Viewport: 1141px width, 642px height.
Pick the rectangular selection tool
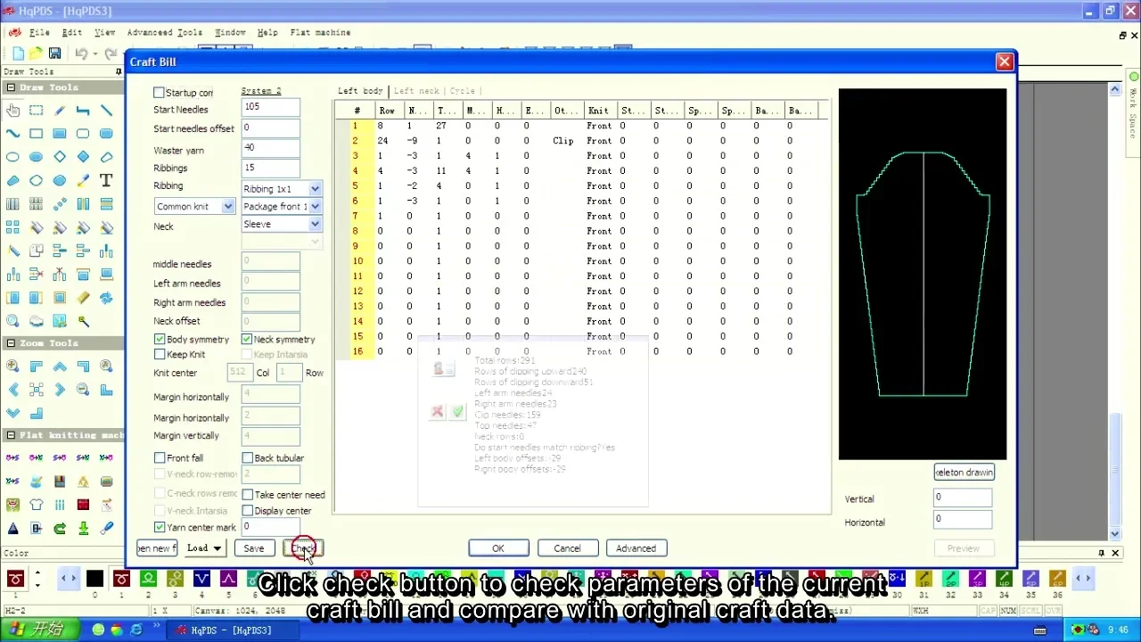[x=37, y=111]
